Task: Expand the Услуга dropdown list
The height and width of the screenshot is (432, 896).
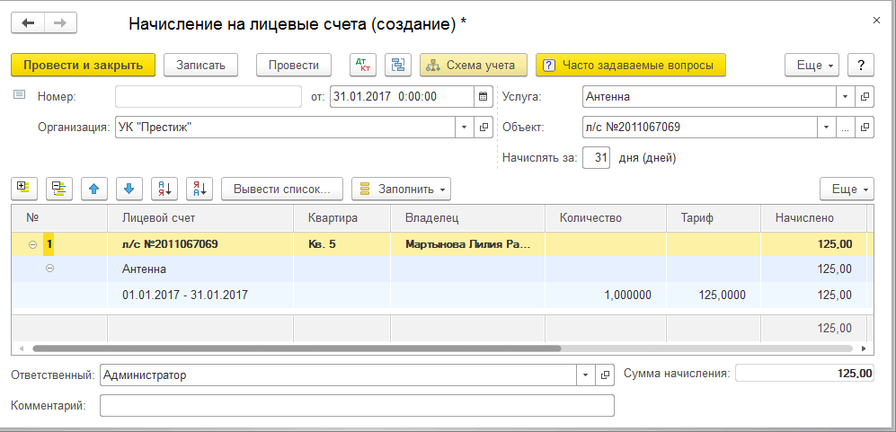Action: pos(846,97)
